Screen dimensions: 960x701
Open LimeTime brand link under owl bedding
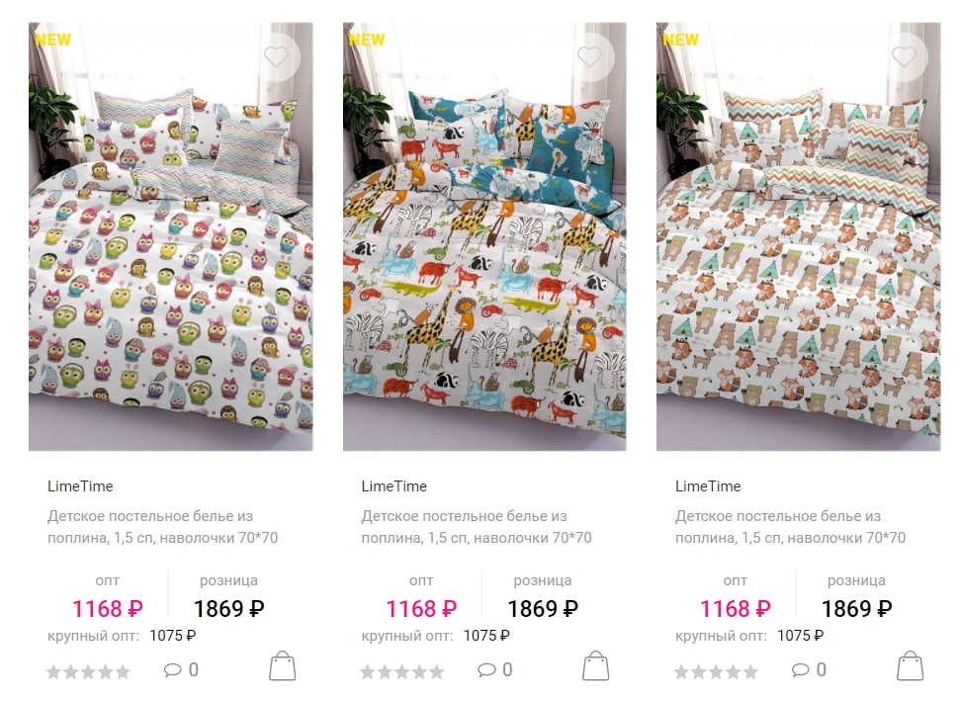click(x=80, y=486)
